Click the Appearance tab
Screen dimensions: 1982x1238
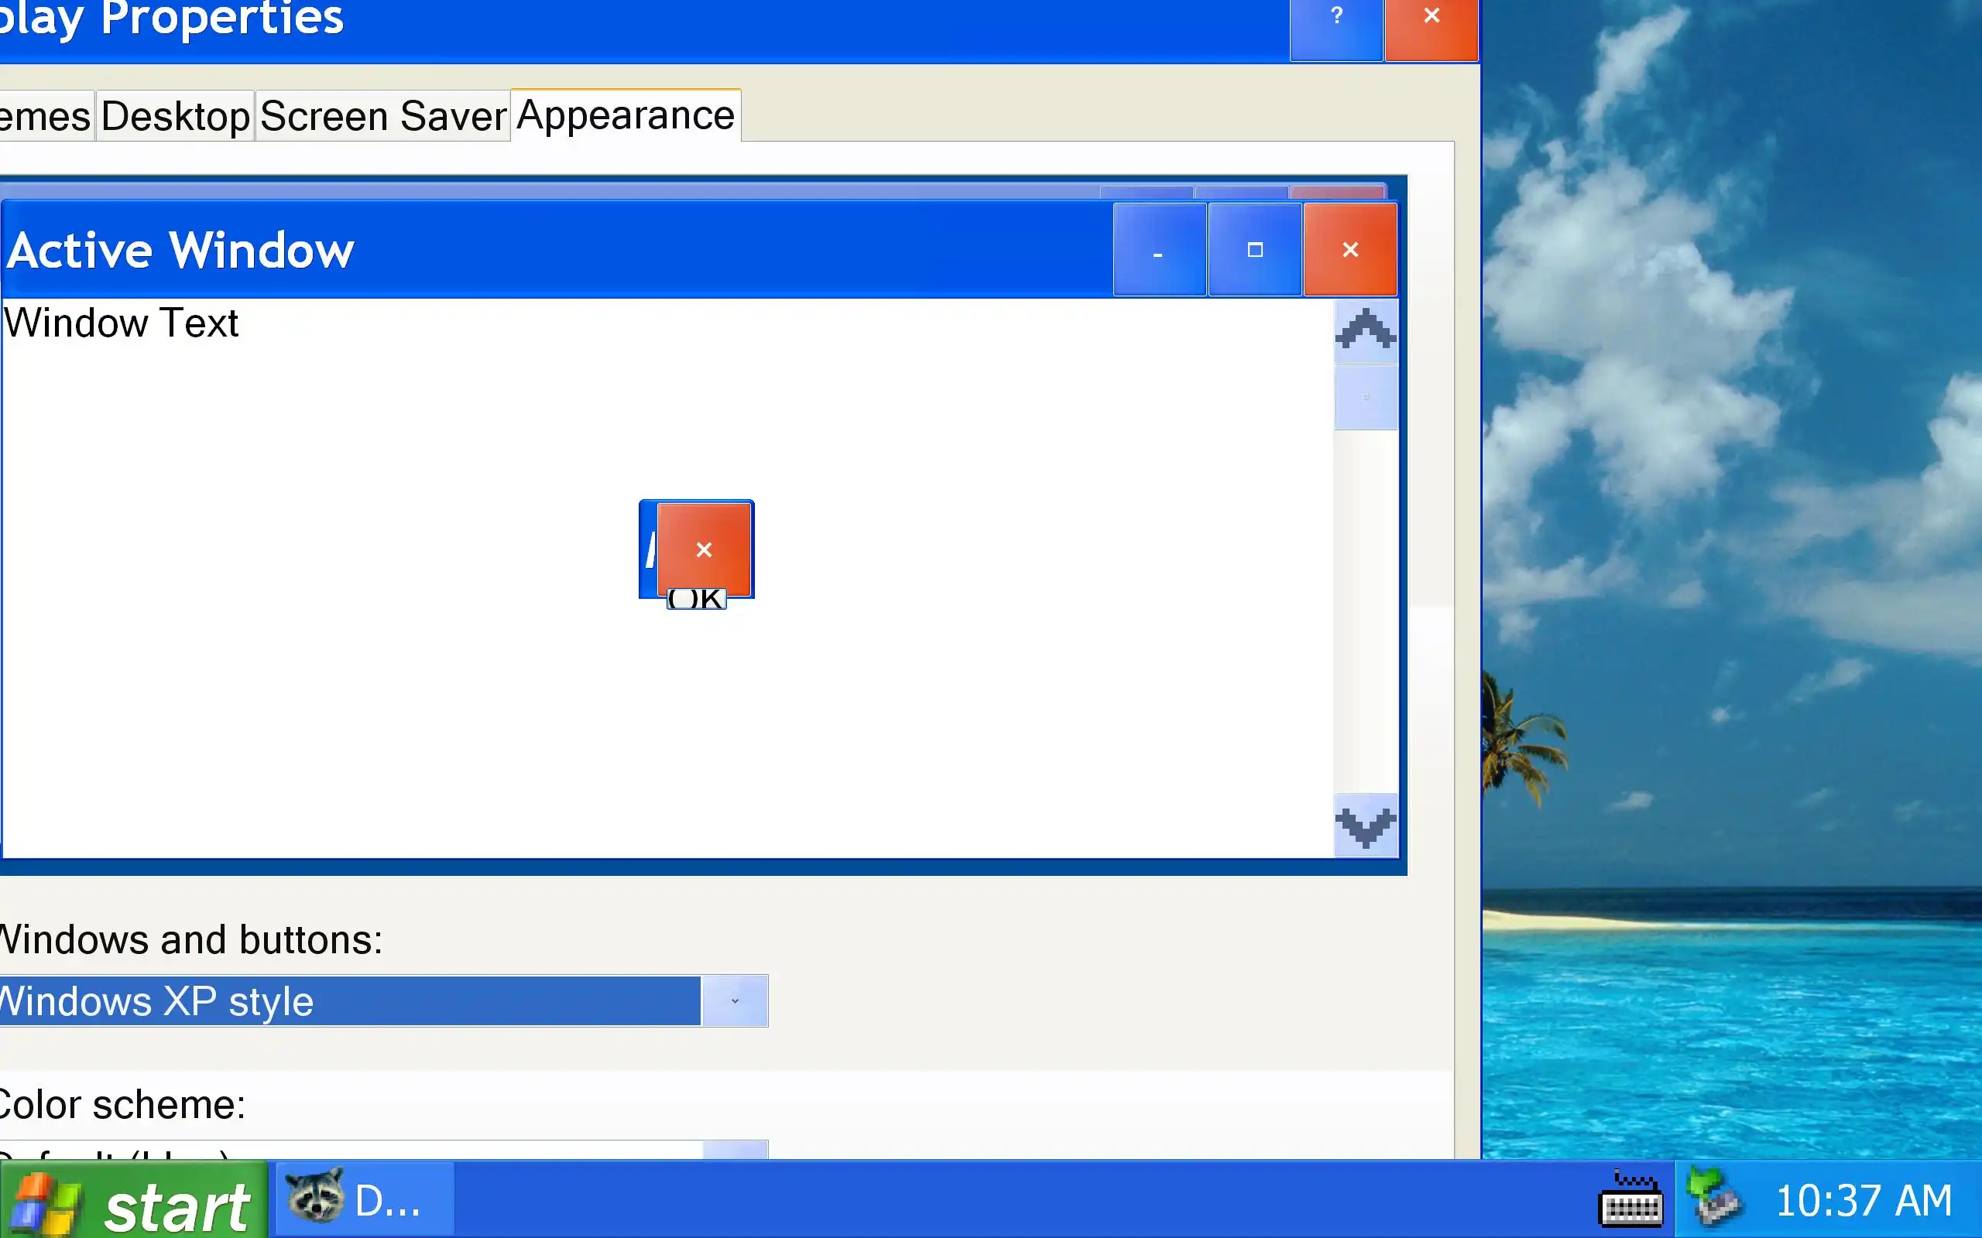(x=625, y=115)
